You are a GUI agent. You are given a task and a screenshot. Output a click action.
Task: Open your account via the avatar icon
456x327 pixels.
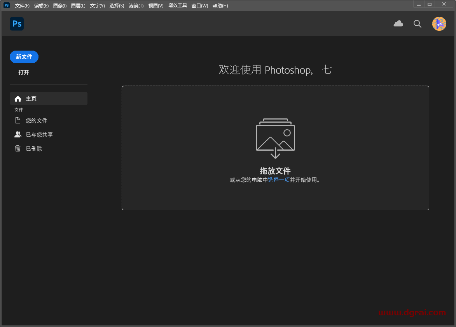pyautogui.click(x=439, y=24)
